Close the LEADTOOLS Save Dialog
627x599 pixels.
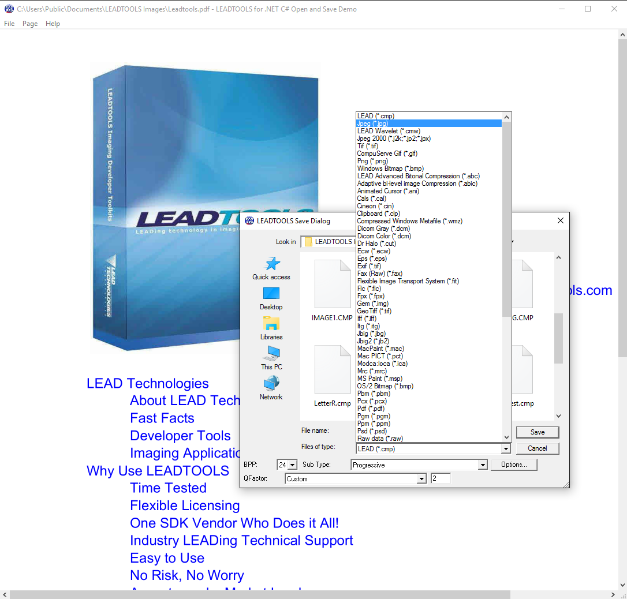point(561,220)
